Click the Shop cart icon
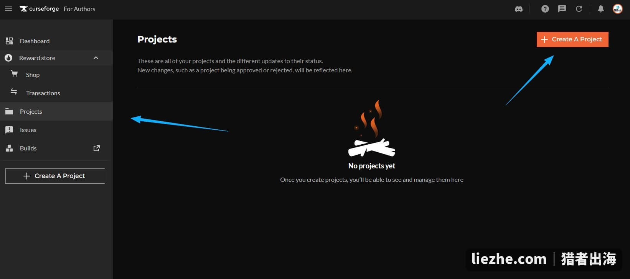This screenshot has height=279, width=630. pyautogui.click(x=14, y=74)
